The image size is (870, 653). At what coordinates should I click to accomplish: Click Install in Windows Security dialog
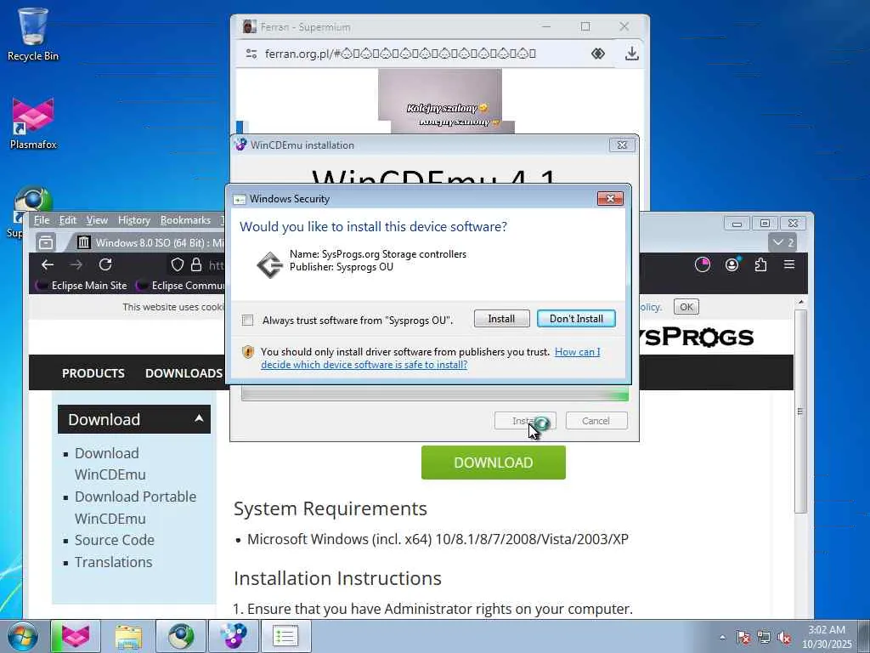click(x=501, y=319)
